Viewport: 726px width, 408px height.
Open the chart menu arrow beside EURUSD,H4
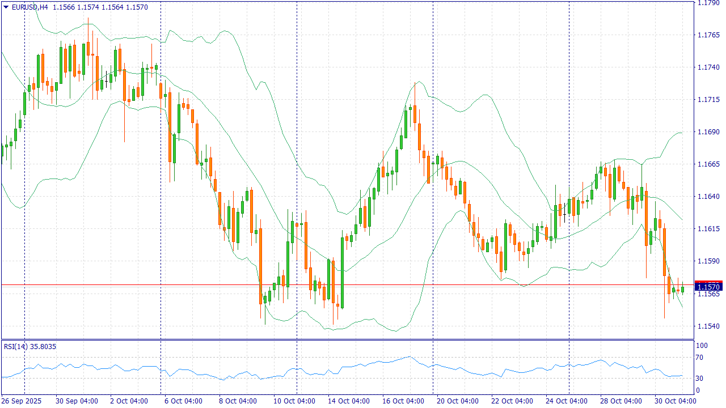[6, 7]
